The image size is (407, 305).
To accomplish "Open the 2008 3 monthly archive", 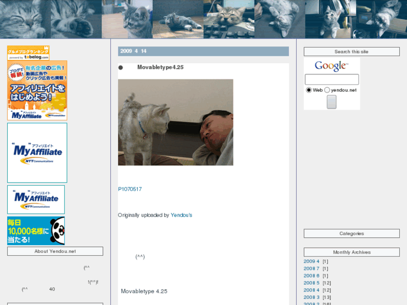I will click(311, 298).
